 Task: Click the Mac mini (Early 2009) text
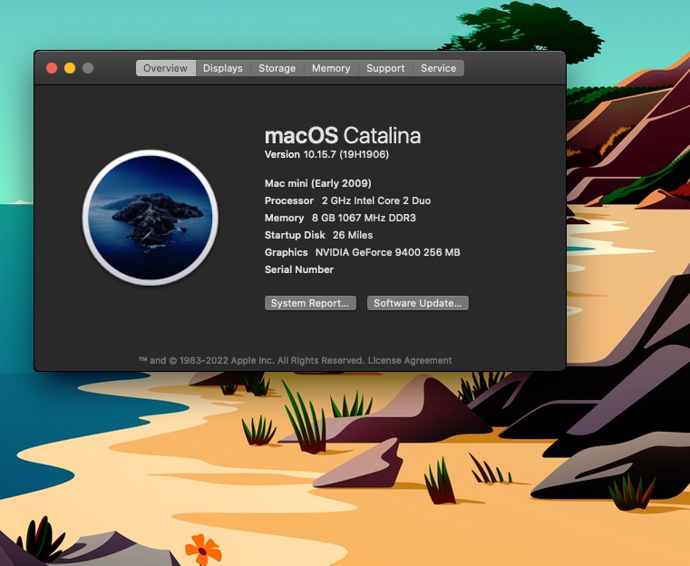point(317,183)
